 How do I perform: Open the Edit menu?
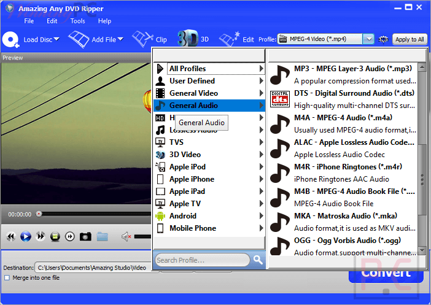52,21
